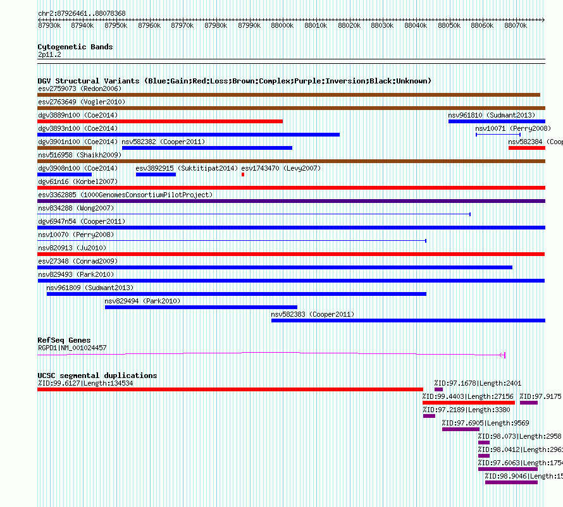Screen dimensions: 563x507
Task: Click the esv2759073 (Redon2006) brown variant bar
Action: tap(288, 95)
